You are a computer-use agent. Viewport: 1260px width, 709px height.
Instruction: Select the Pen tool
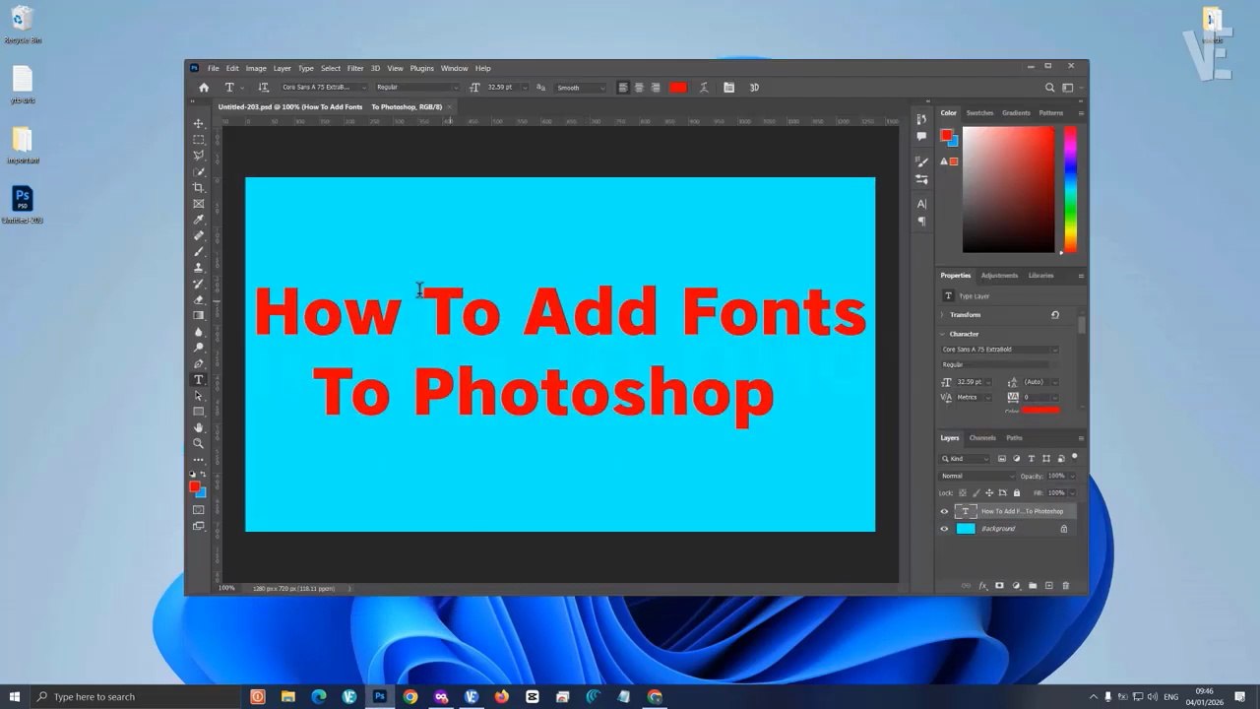coord(199,363)
